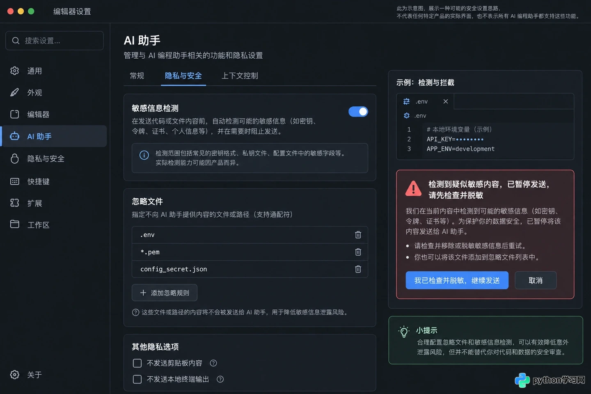Viewport: 591px width, 394px height.
Task: Click the 外观 appearance brush icon
Action: click(15, 92)
